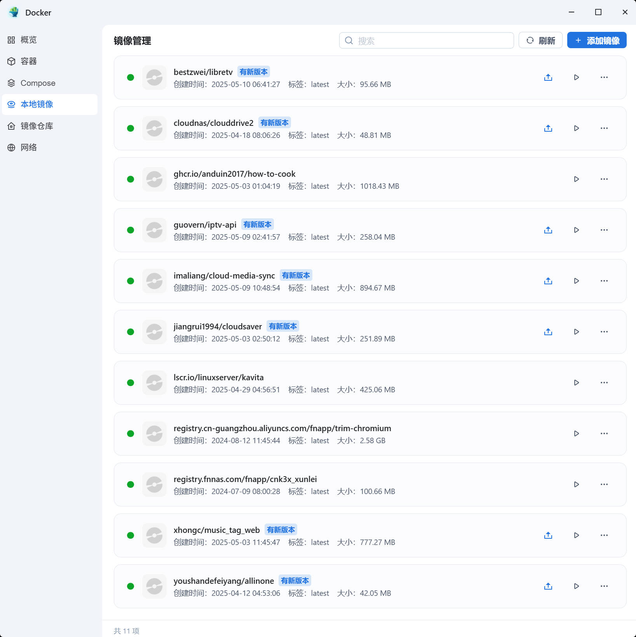Open more options for xhongc/music_tag_web
The height and width of the screenshot is (637, 636).
coord(604,535)
